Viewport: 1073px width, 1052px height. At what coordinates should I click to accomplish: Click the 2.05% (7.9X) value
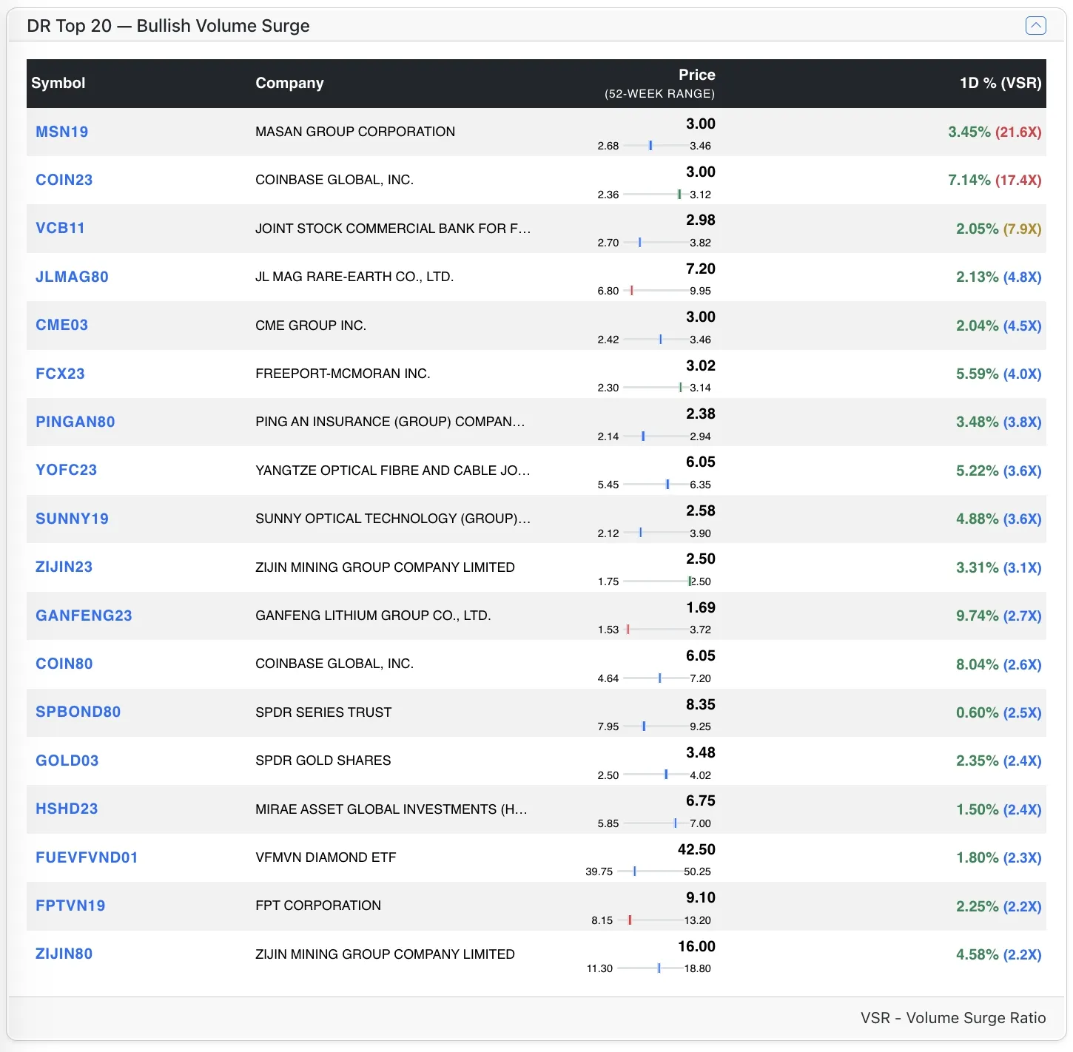[999, 229]
